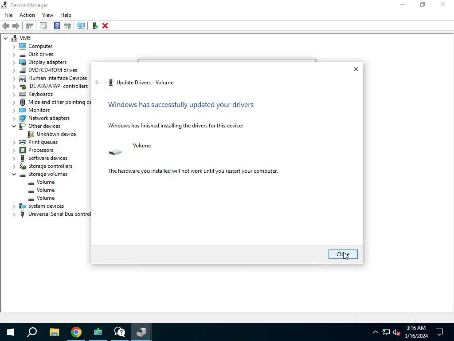454x341 pixels.
Task: Expand the Processors category
Action: click(14, 150)
